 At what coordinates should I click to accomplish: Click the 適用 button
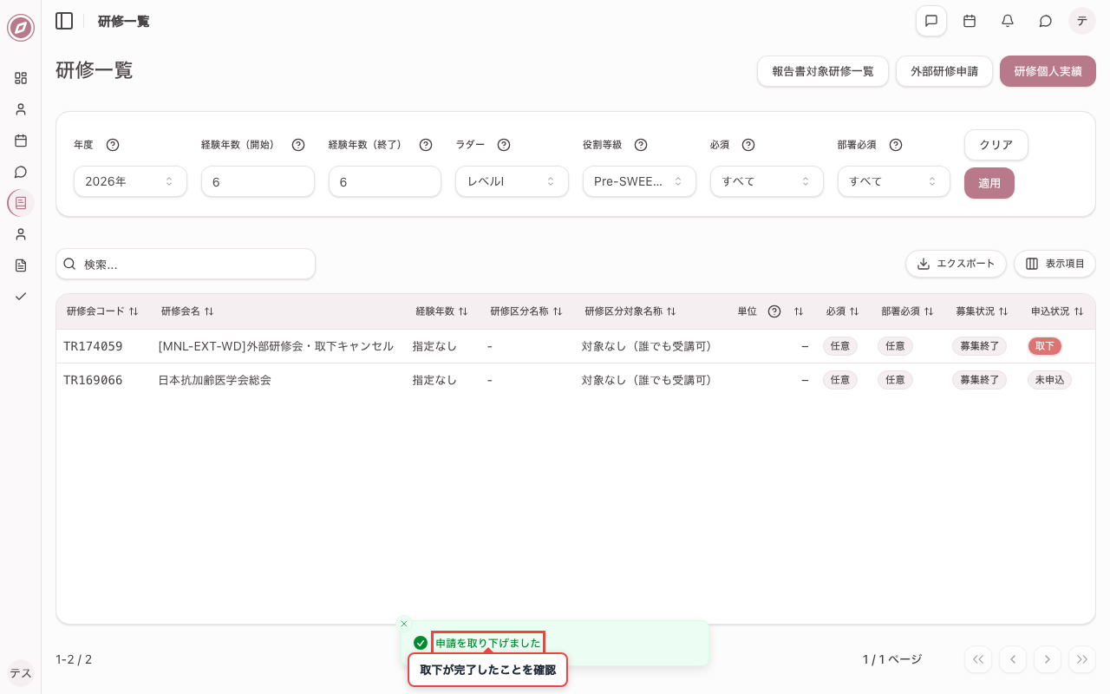[989, 183]
